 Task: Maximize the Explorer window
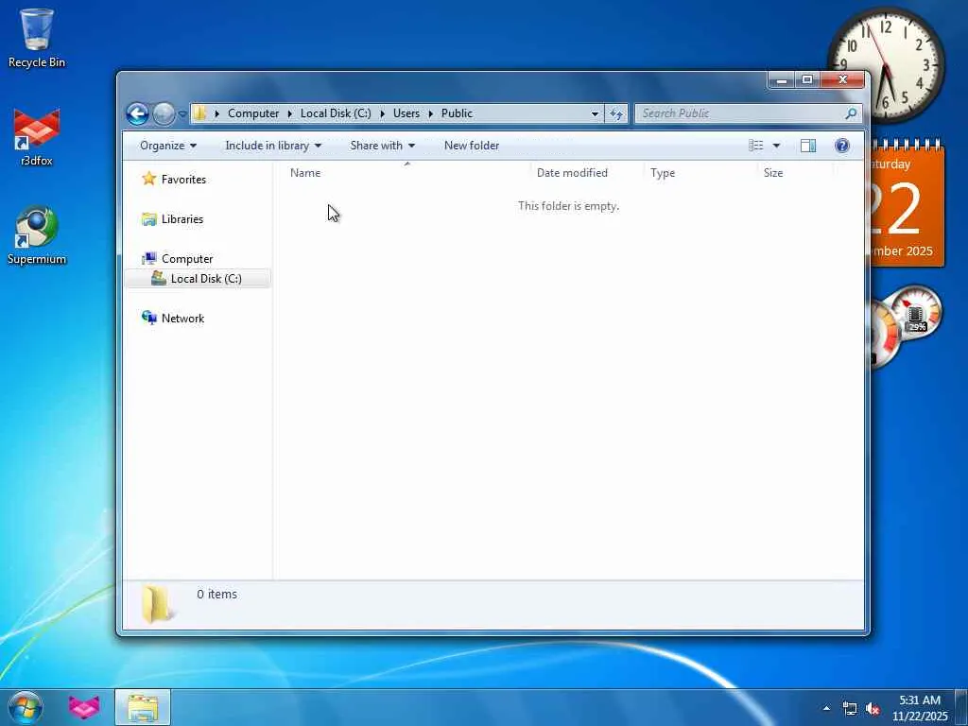pyautogui.click(x=807, y=80)
